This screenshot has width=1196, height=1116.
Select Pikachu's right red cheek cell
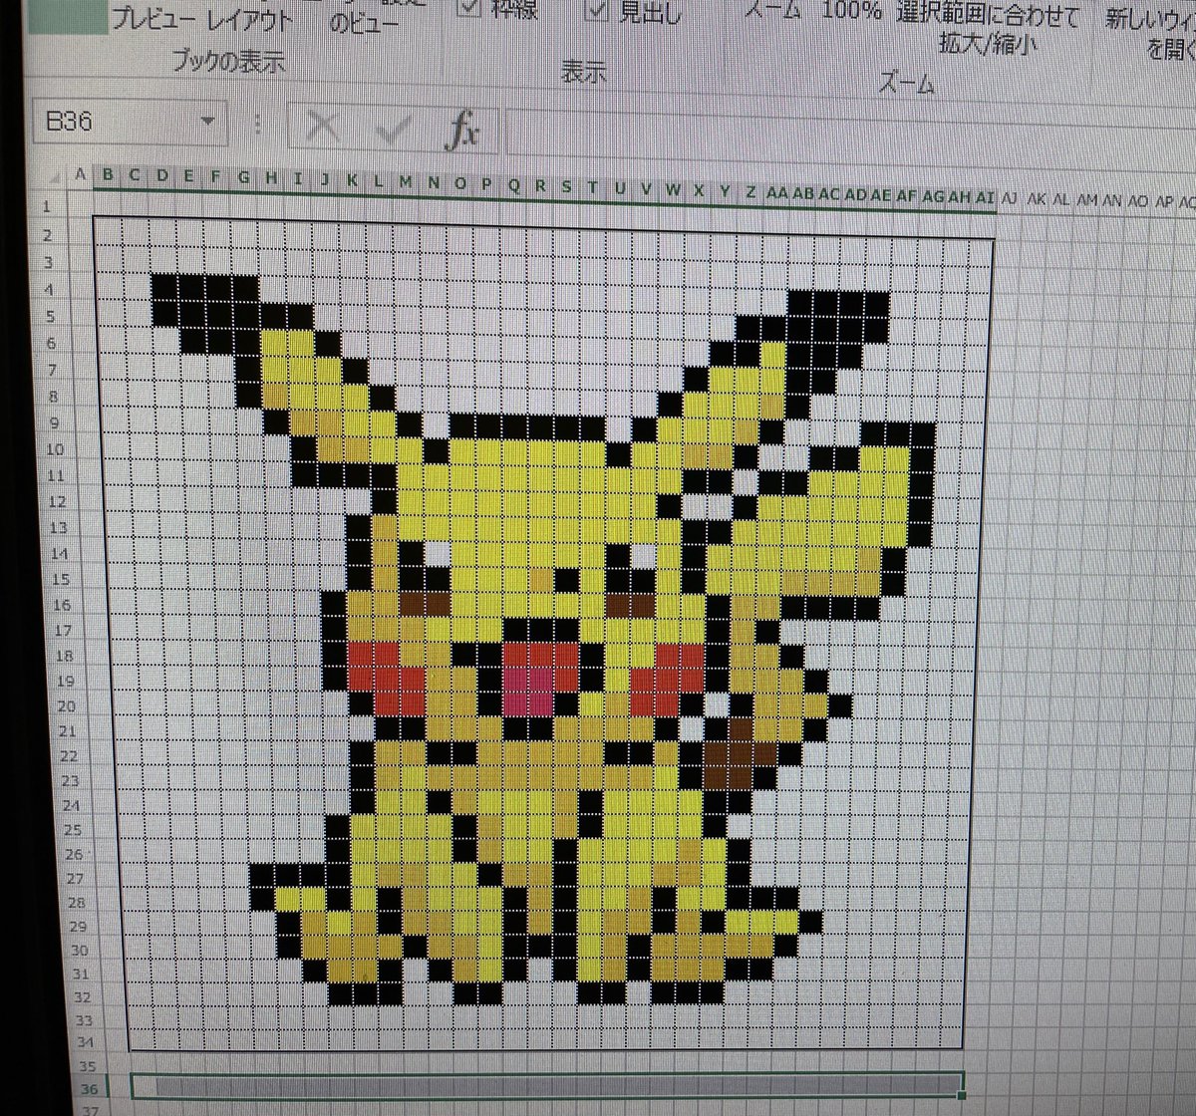click(666, 681)
